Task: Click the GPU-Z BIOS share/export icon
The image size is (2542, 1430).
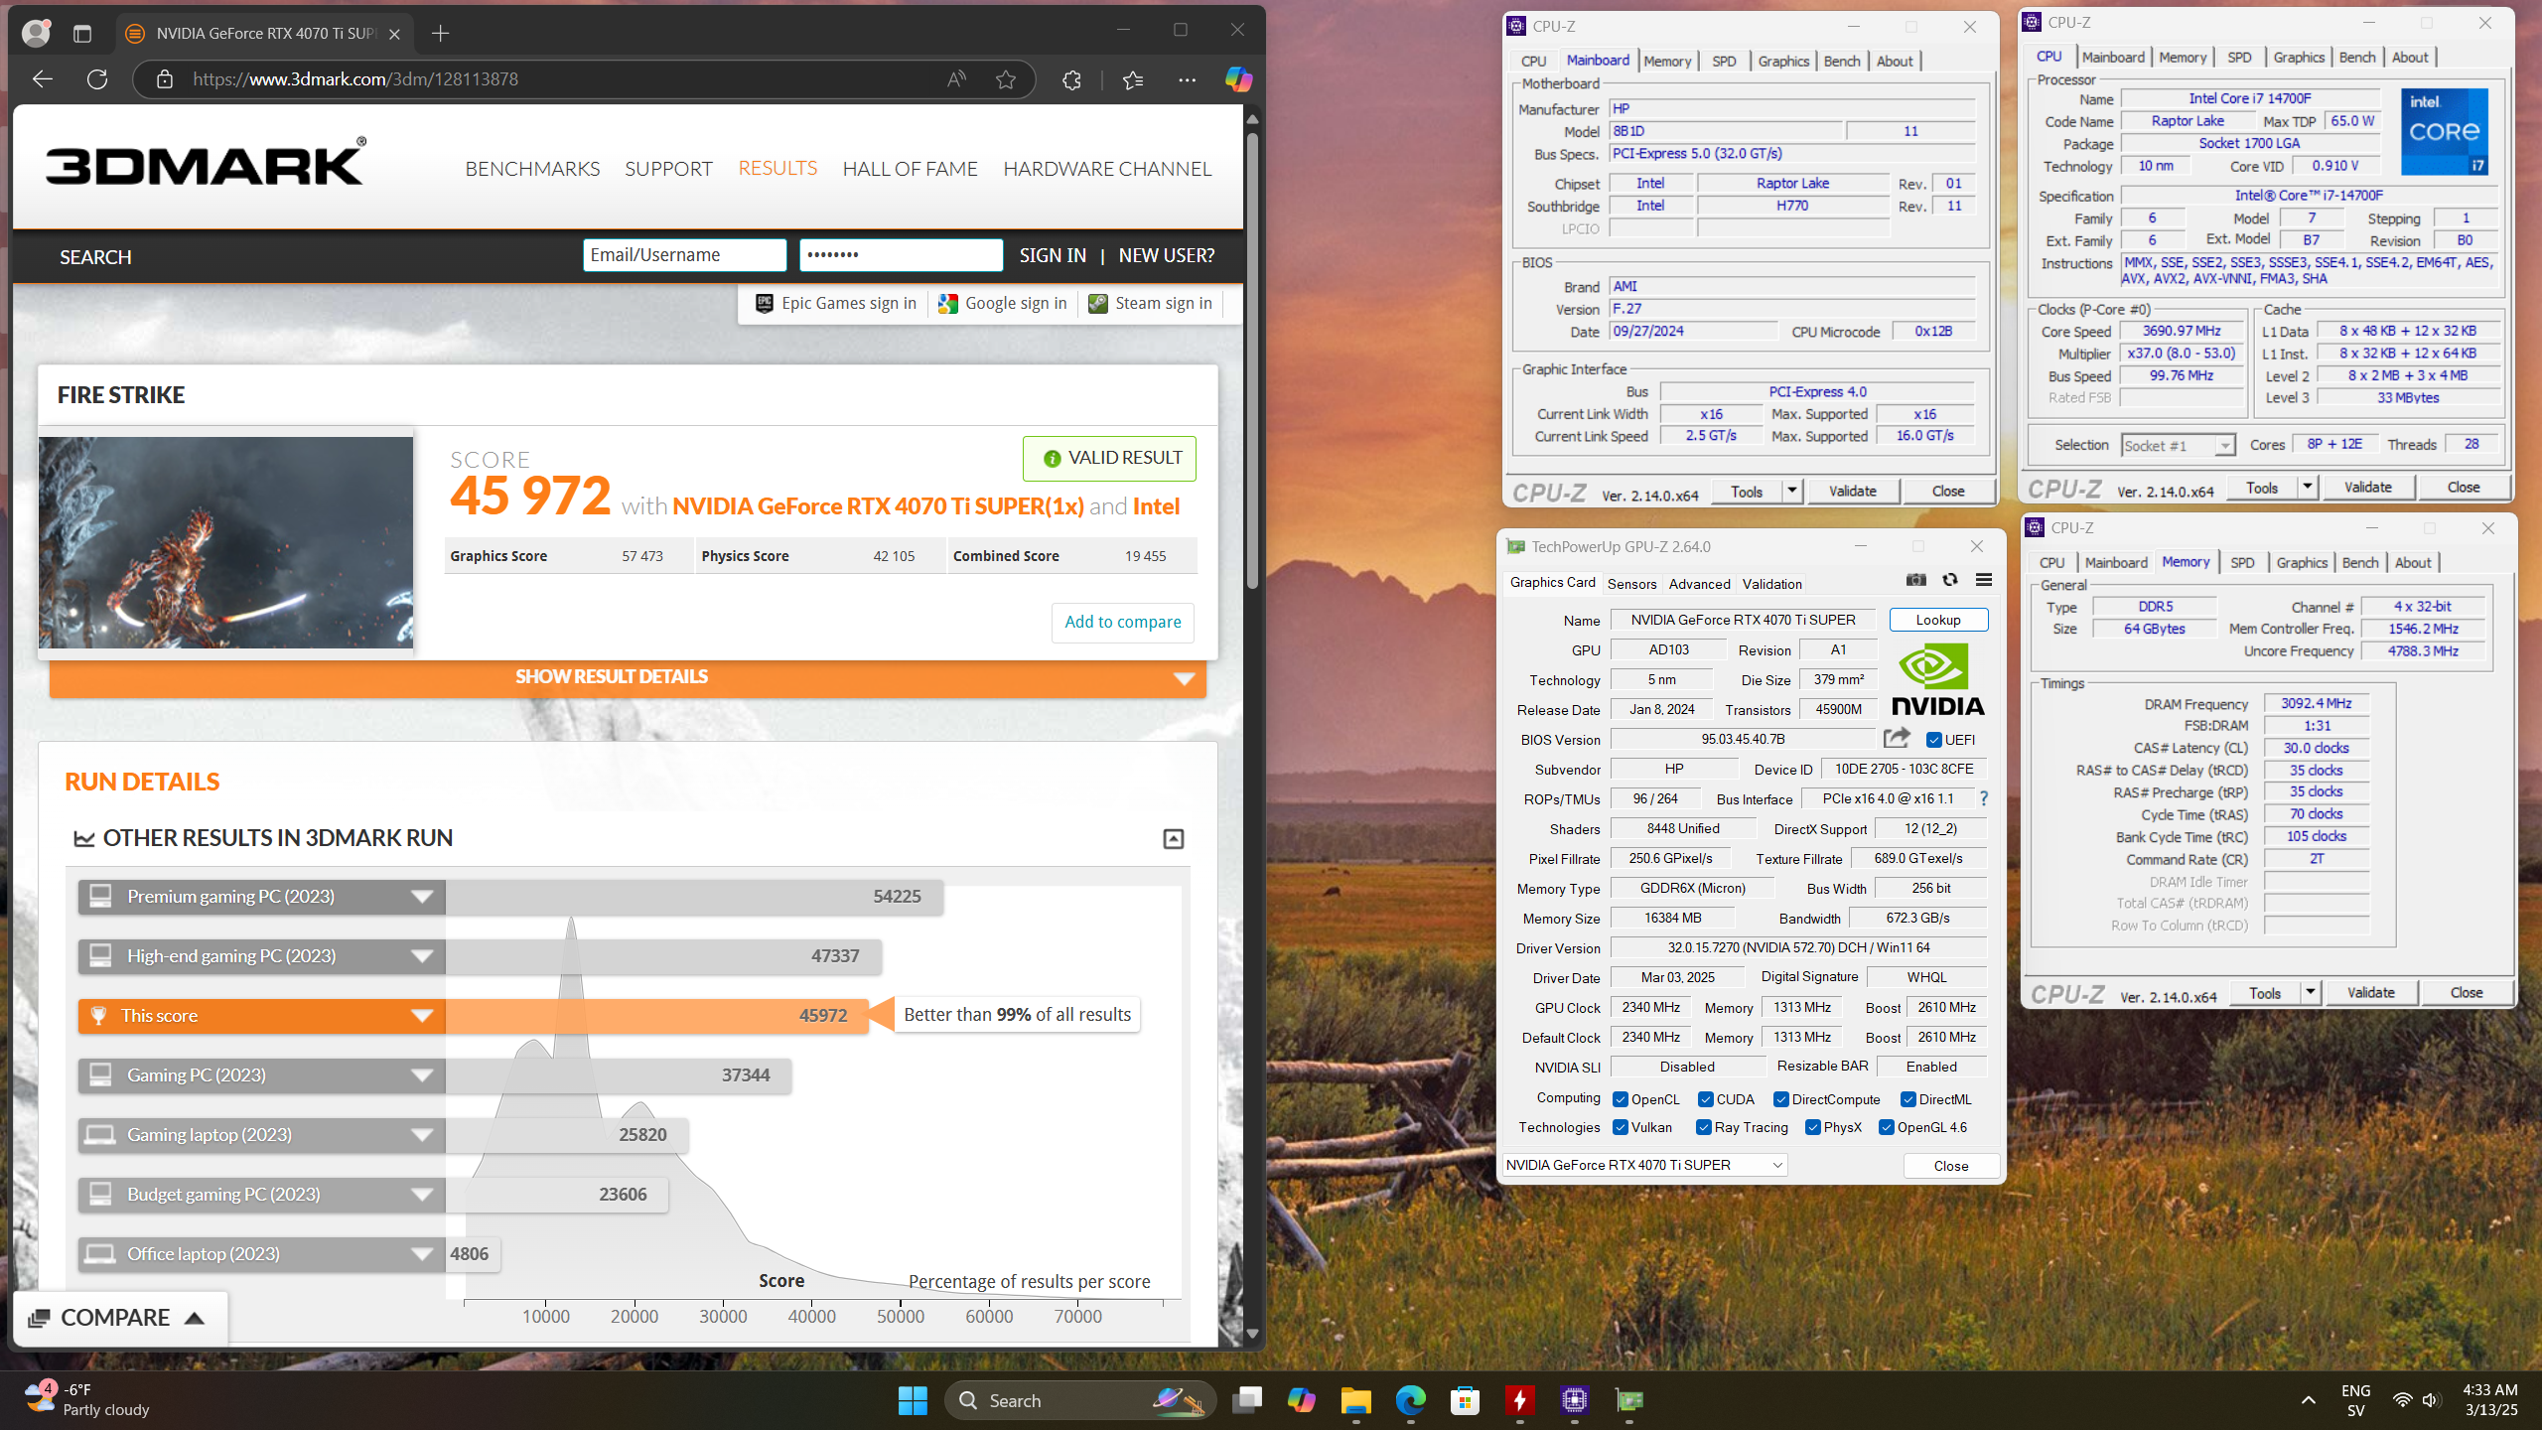Action: [x=1897, y=738]
